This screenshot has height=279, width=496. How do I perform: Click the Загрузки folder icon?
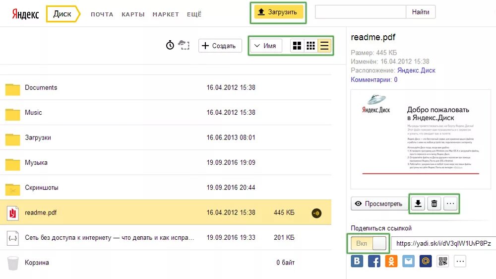[x=13, y=139]
